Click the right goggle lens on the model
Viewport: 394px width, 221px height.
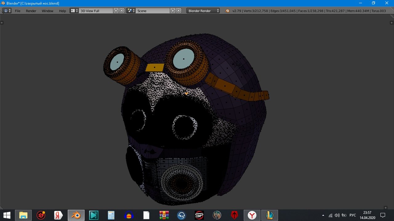click(183, 59)
